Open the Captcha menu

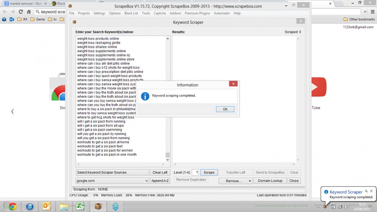pos(160,13)
